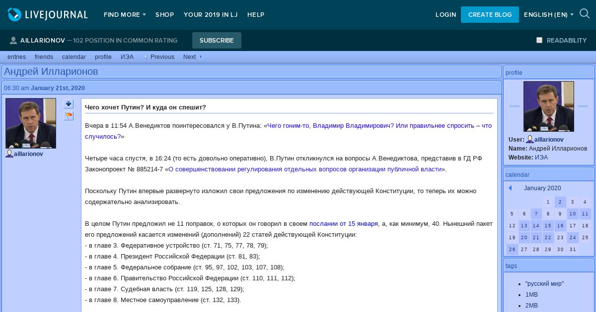
Task: Open the search magnifier icon
Action: pos(585,14)
